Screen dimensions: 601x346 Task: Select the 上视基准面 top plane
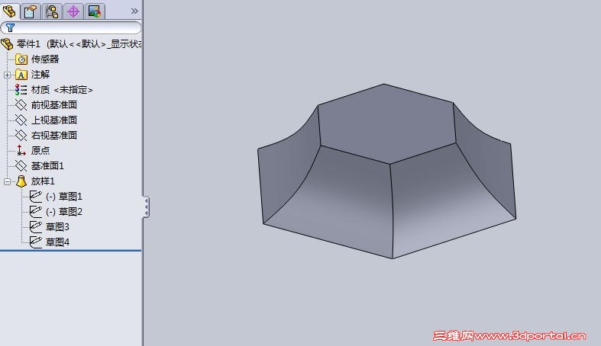(x=54, y=120)
